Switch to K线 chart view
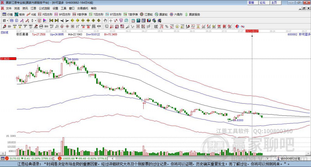The width and height of the screenshot is (311, 167). pos(31,15)
